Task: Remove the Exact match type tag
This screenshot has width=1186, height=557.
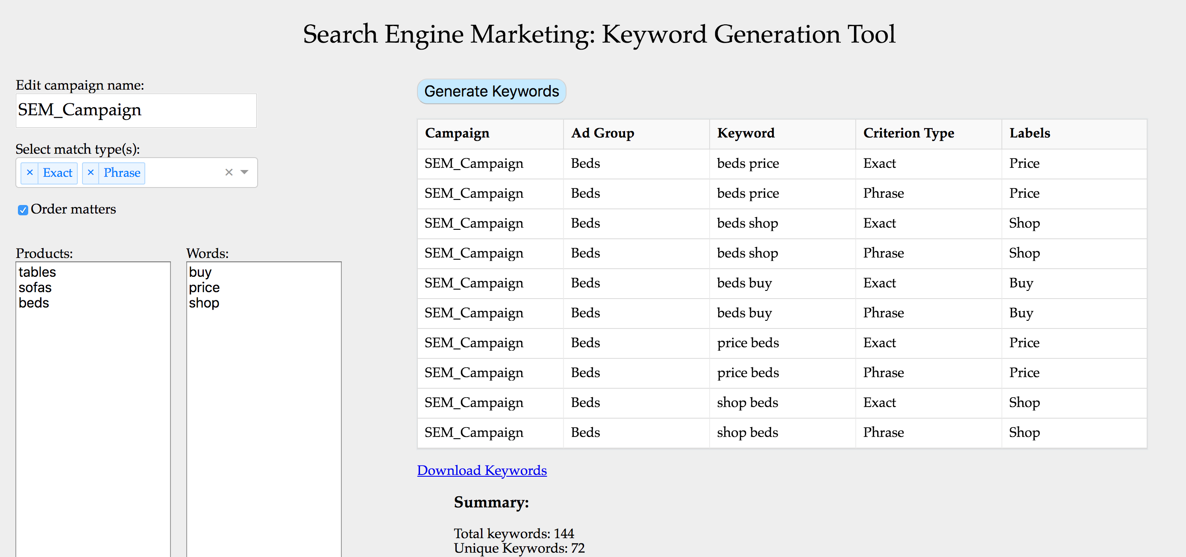Action: 29,173
